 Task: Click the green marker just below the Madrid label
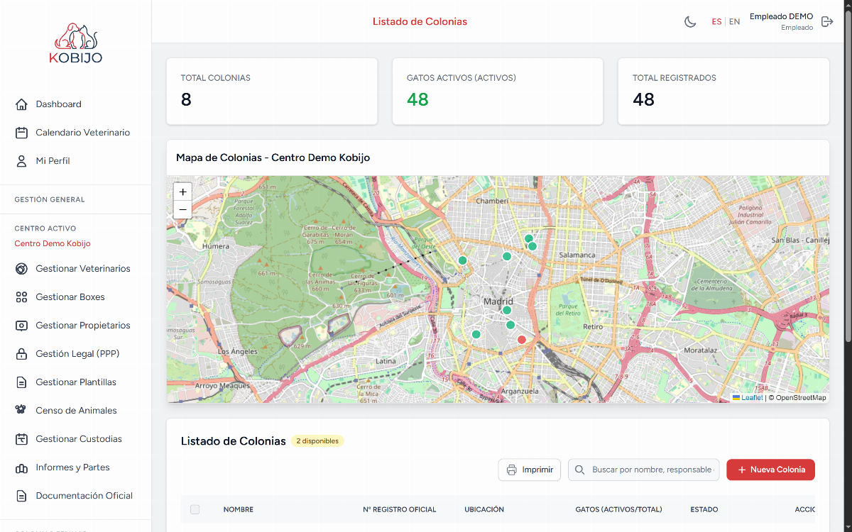pos(507,310)
